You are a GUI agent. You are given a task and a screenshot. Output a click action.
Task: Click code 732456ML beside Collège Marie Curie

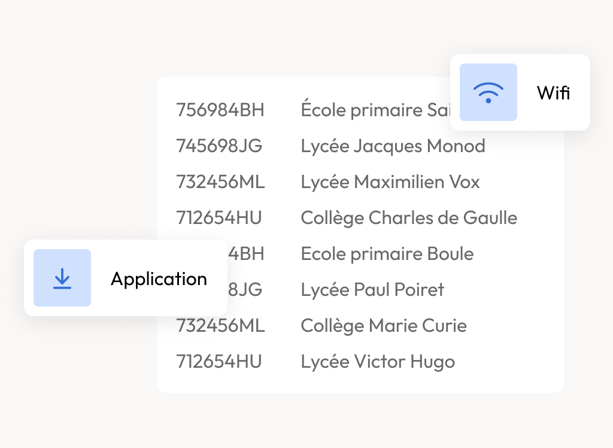click(x=220, y=326)
